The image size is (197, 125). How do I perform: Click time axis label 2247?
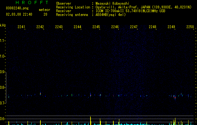tap(134, 27)
